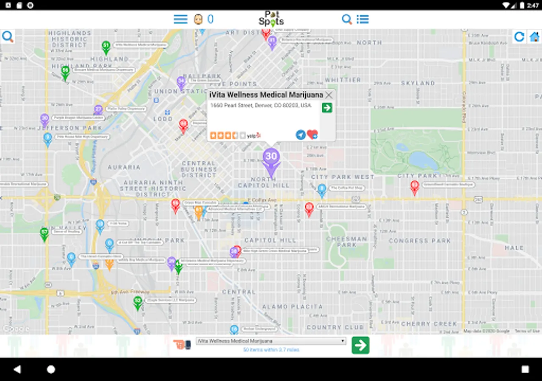Tap Android recent apps square
Viewport: 542px width, 381px height.
[x=525, y=369]
